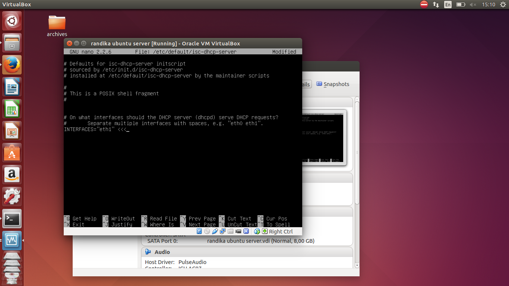Click the CPU virtualization chip icon in VM status bar
The height and width of the screenshot is (286, 509).
pos(246,231)
